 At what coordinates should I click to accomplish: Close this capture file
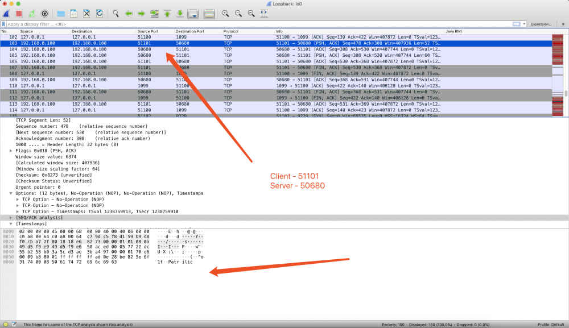[86, 14]
